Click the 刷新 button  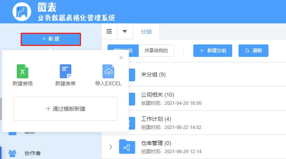point(253,51)
